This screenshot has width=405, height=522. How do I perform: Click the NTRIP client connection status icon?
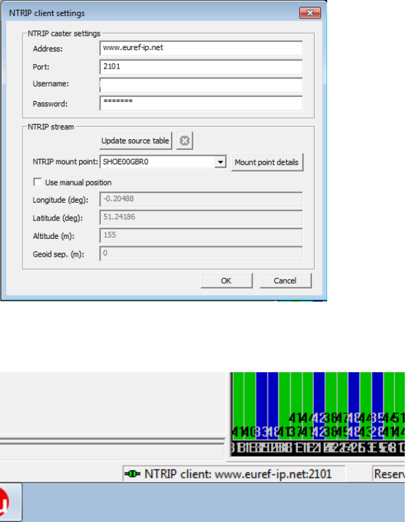point(133,474)
